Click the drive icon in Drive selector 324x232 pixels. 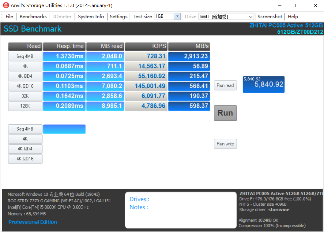(x=204, y=17)
